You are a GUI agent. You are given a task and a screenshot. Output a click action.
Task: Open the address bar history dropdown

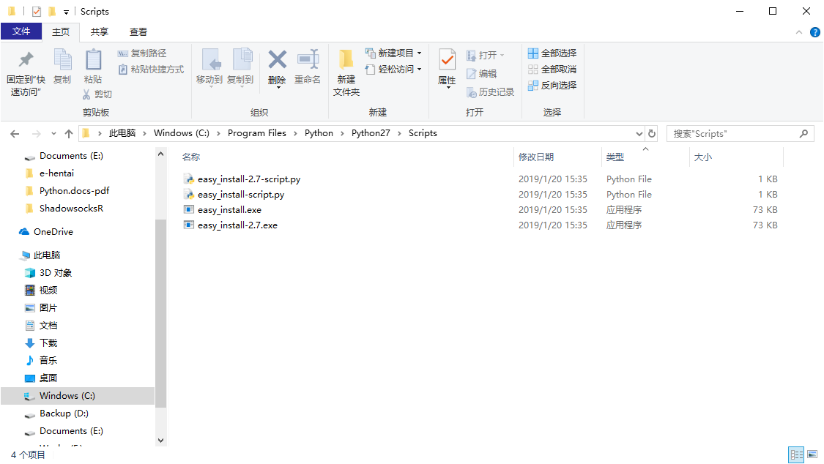click(x=639, y=134)
